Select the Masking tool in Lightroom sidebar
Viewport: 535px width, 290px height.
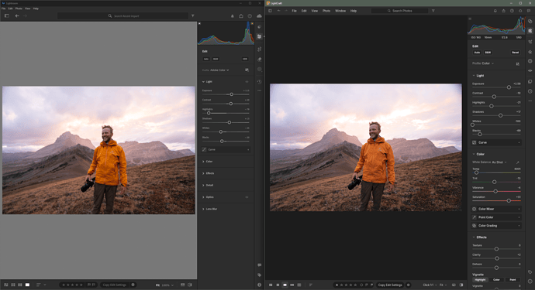tap(259, 69)
